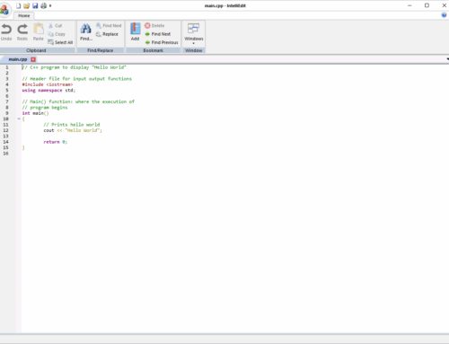Switch to the Home ribbon tab

(24, 15)
